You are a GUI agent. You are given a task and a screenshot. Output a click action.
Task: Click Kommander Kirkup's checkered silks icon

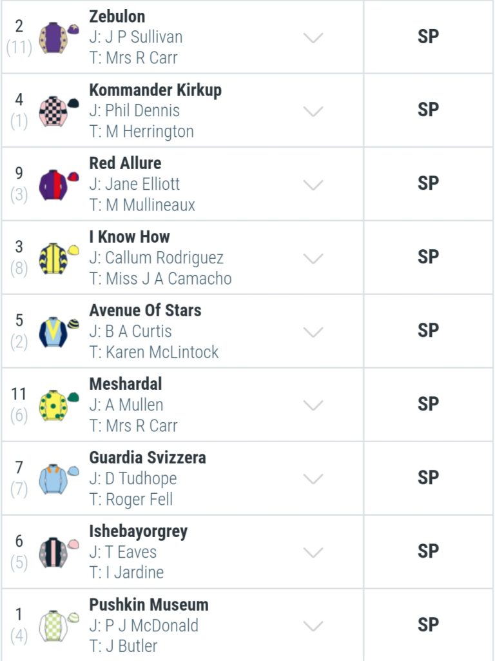tap(59, 111)
